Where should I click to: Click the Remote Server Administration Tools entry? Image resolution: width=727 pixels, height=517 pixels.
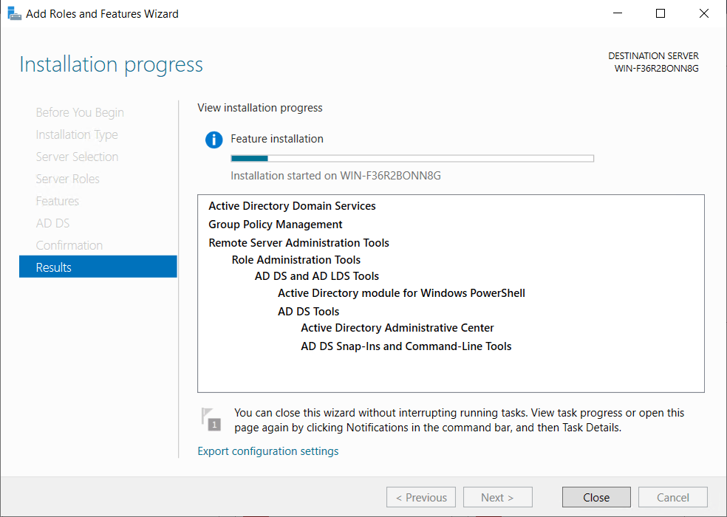[298, 243]
